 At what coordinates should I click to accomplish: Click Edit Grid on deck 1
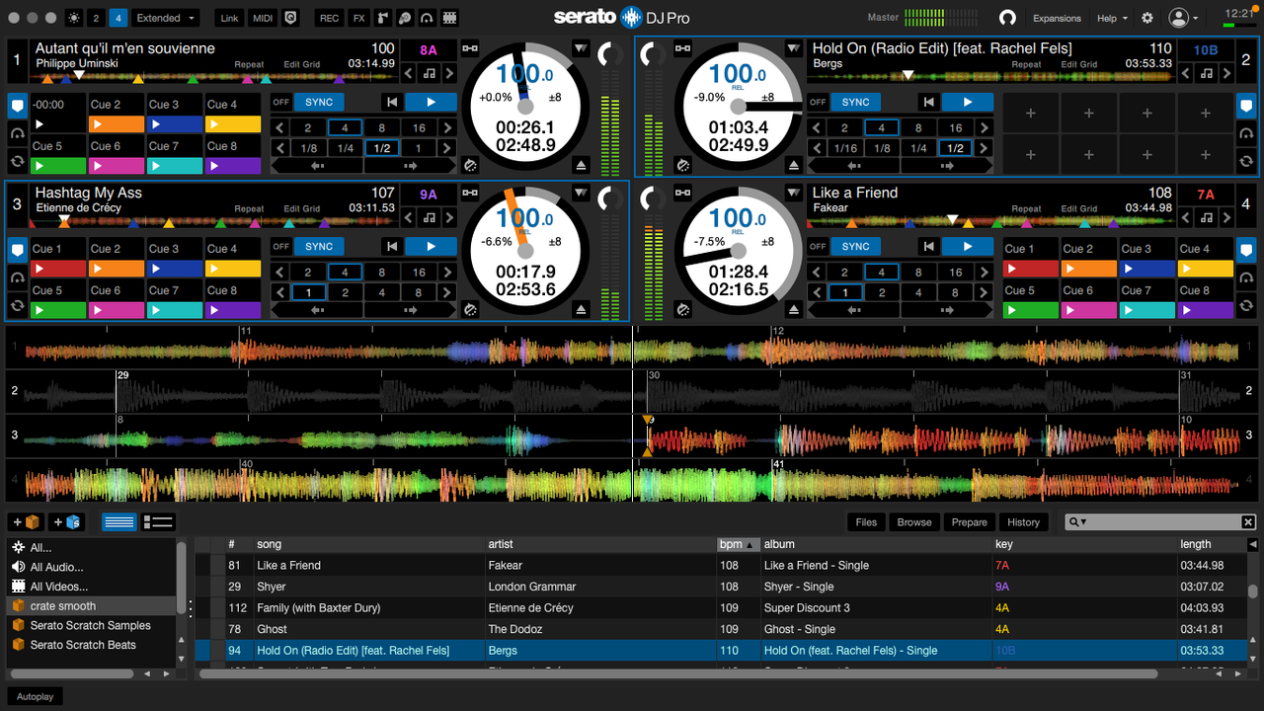pyautogui.click(x=301, y=64)
